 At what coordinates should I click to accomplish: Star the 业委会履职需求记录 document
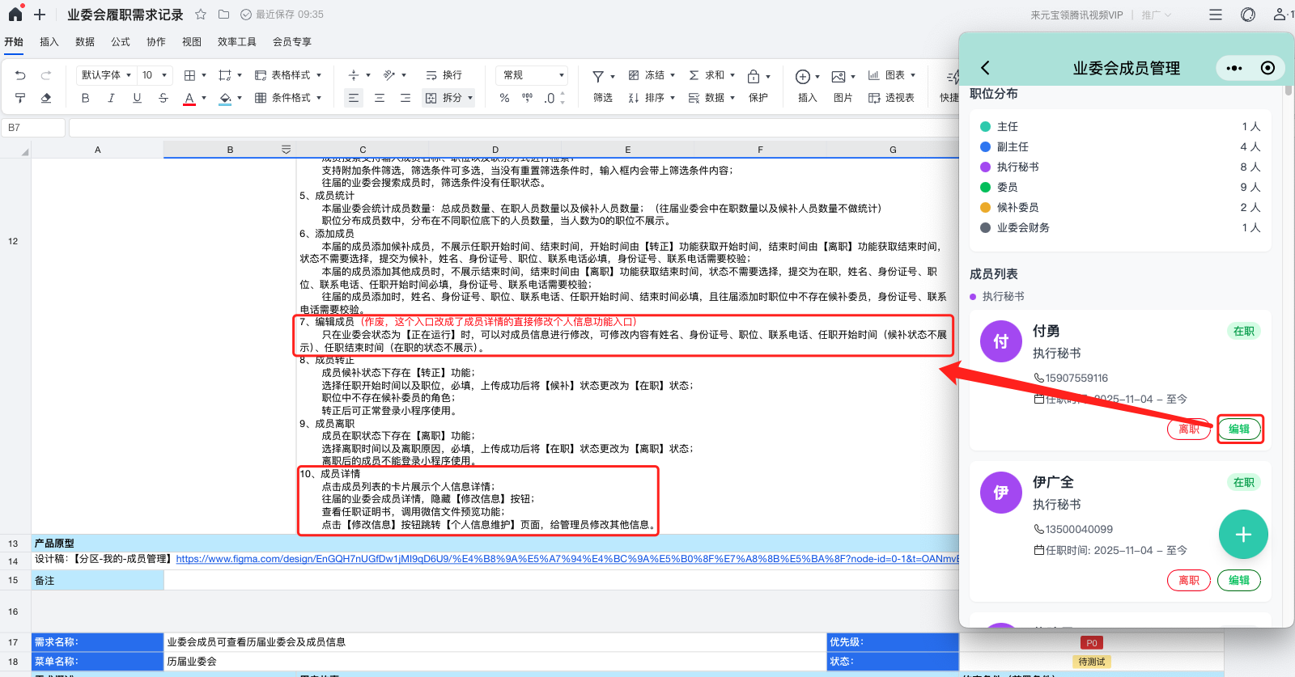click(x=201, y=15)
